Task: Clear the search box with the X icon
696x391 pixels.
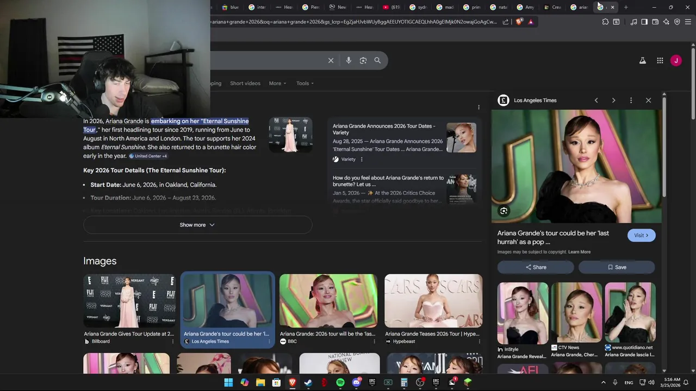Action: coord(331,60)
